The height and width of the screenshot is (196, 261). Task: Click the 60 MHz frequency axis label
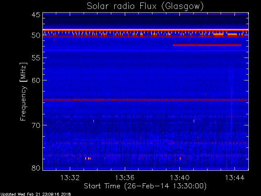pyautogui.click(x=36, y=80)
